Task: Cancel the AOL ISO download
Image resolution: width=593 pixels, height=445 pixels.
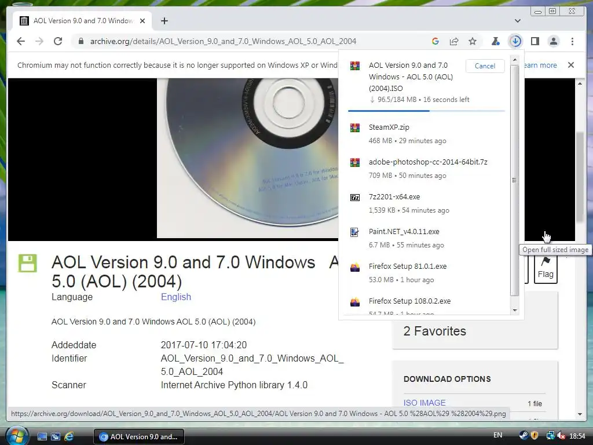Action: (x=485, y=66)
